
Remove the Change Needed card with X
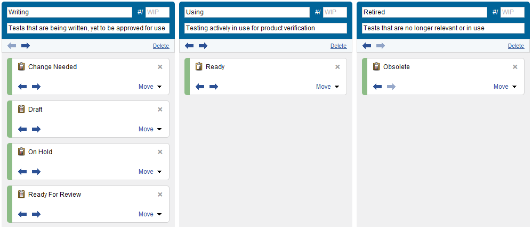pos(160,67)
